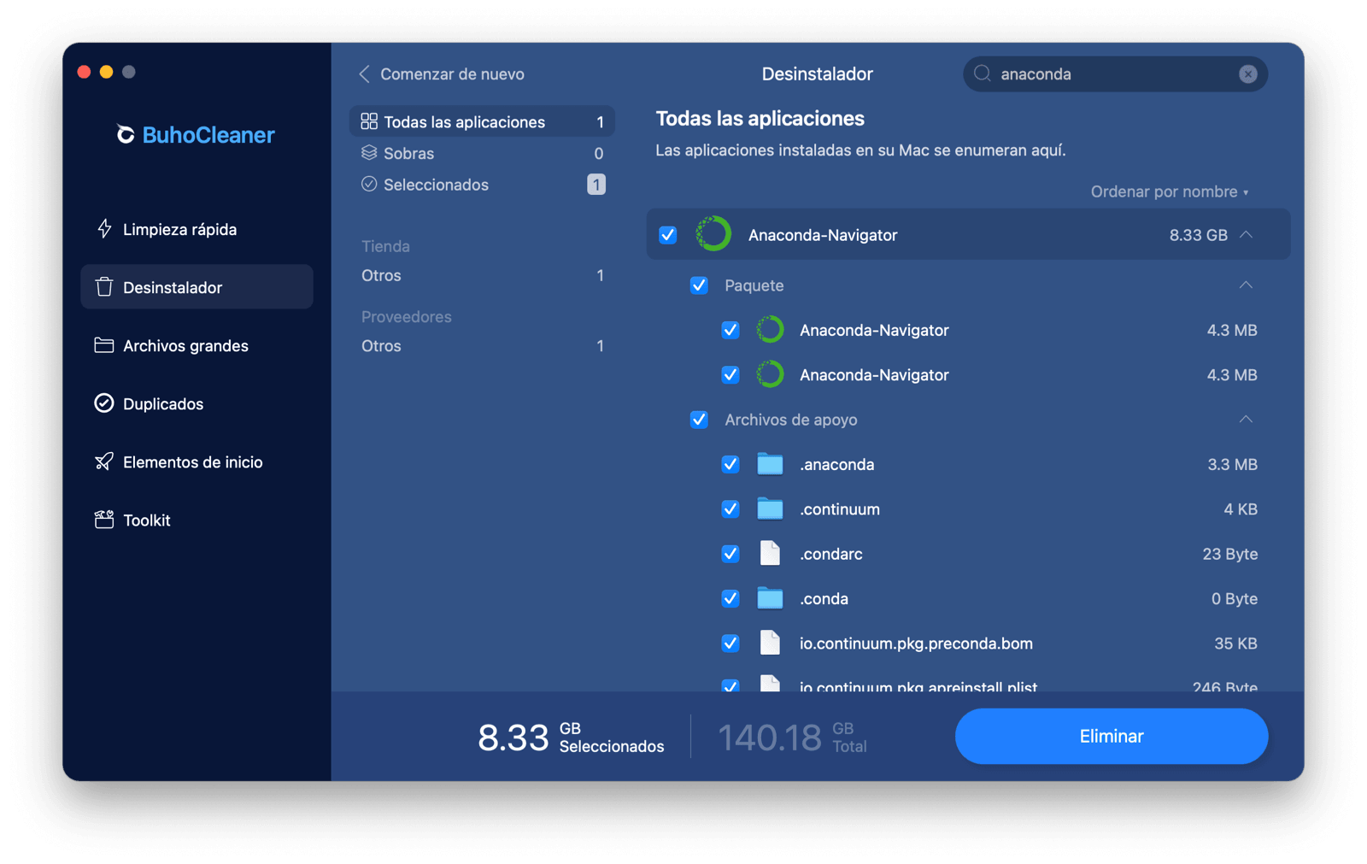Uncheck the io.continuum.pkg.preconda.bom checkbox
1367x864 pixels.
pyautogui.click(x=730, y=643)
